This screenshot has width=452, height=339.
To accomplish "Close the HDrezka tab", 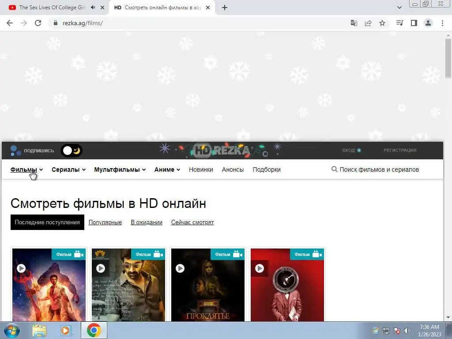I will (208, 8).
